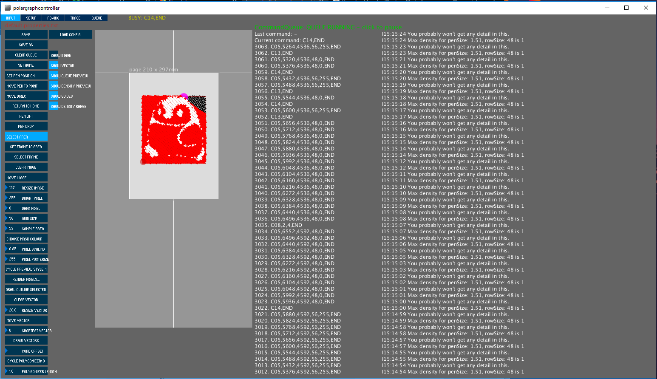Click CYCLE POLYGONIZER button
The width and height of the screenshot is (657, 379).
point(26,361)
